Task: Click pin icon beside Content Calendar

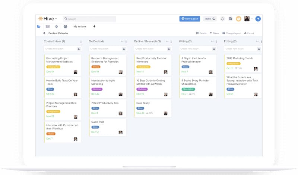Action: 44,33
